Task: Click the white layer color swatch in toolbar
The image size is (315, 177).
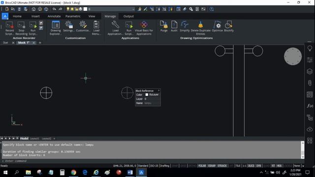Action: [x=85, y=9]
